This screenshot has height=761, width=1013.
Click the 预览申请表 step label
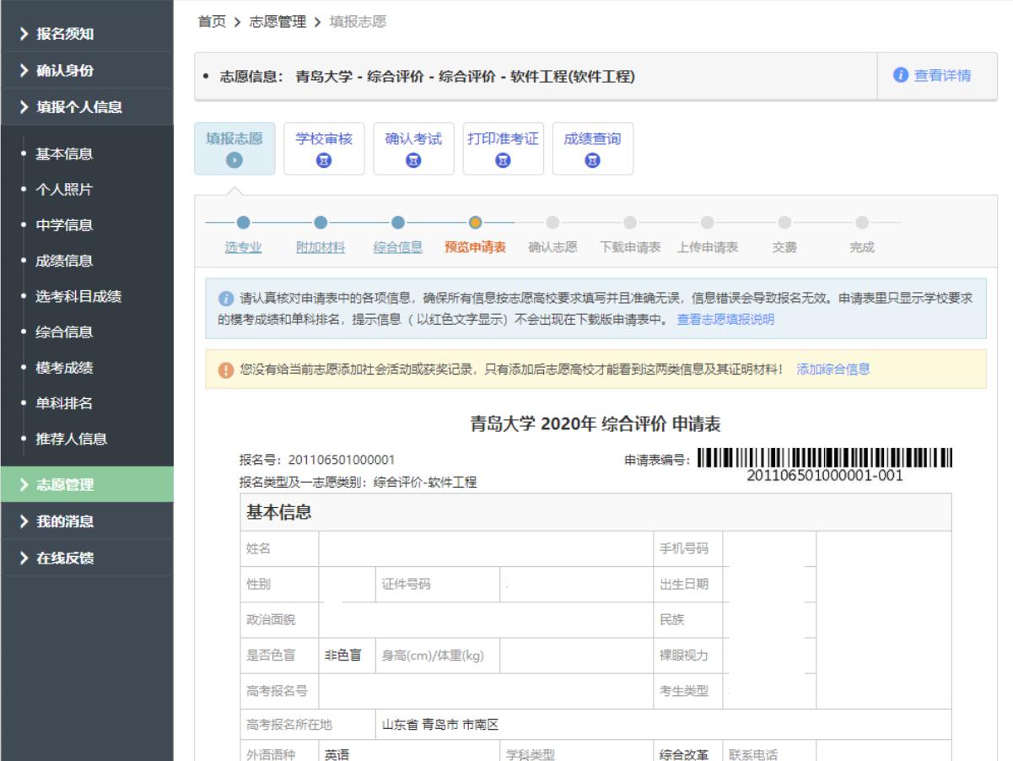(x=475, y=247)
